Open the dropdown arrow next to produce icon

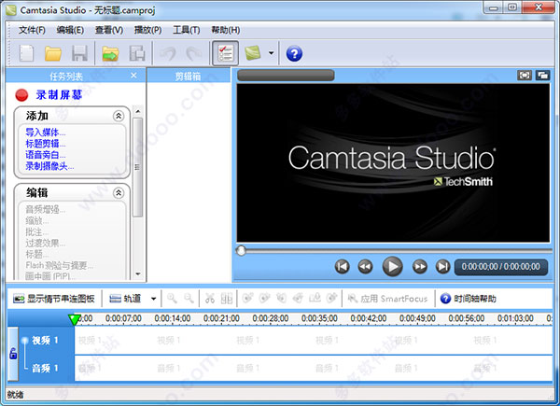tap(271, 53)
